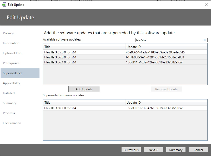Select available FileZilla 3.66.1.0 for x64
The image size is (211, 156).
pyautogui.click(x=125, y=62)
